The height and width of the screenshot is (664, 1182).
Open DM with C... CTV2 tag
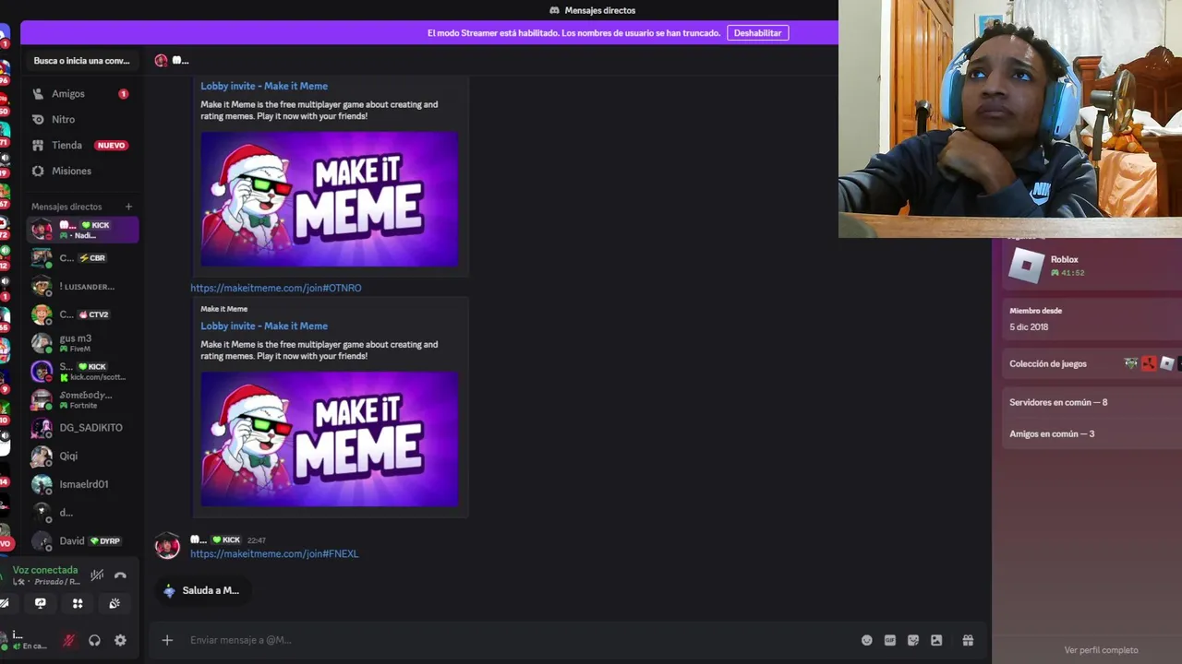[x=82, y=314]
